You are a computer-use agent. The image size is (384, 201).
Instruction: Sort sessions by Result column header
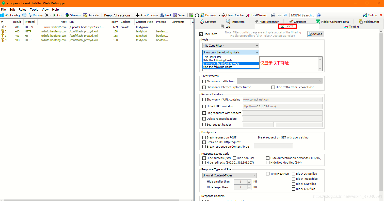tap(17, 22)
